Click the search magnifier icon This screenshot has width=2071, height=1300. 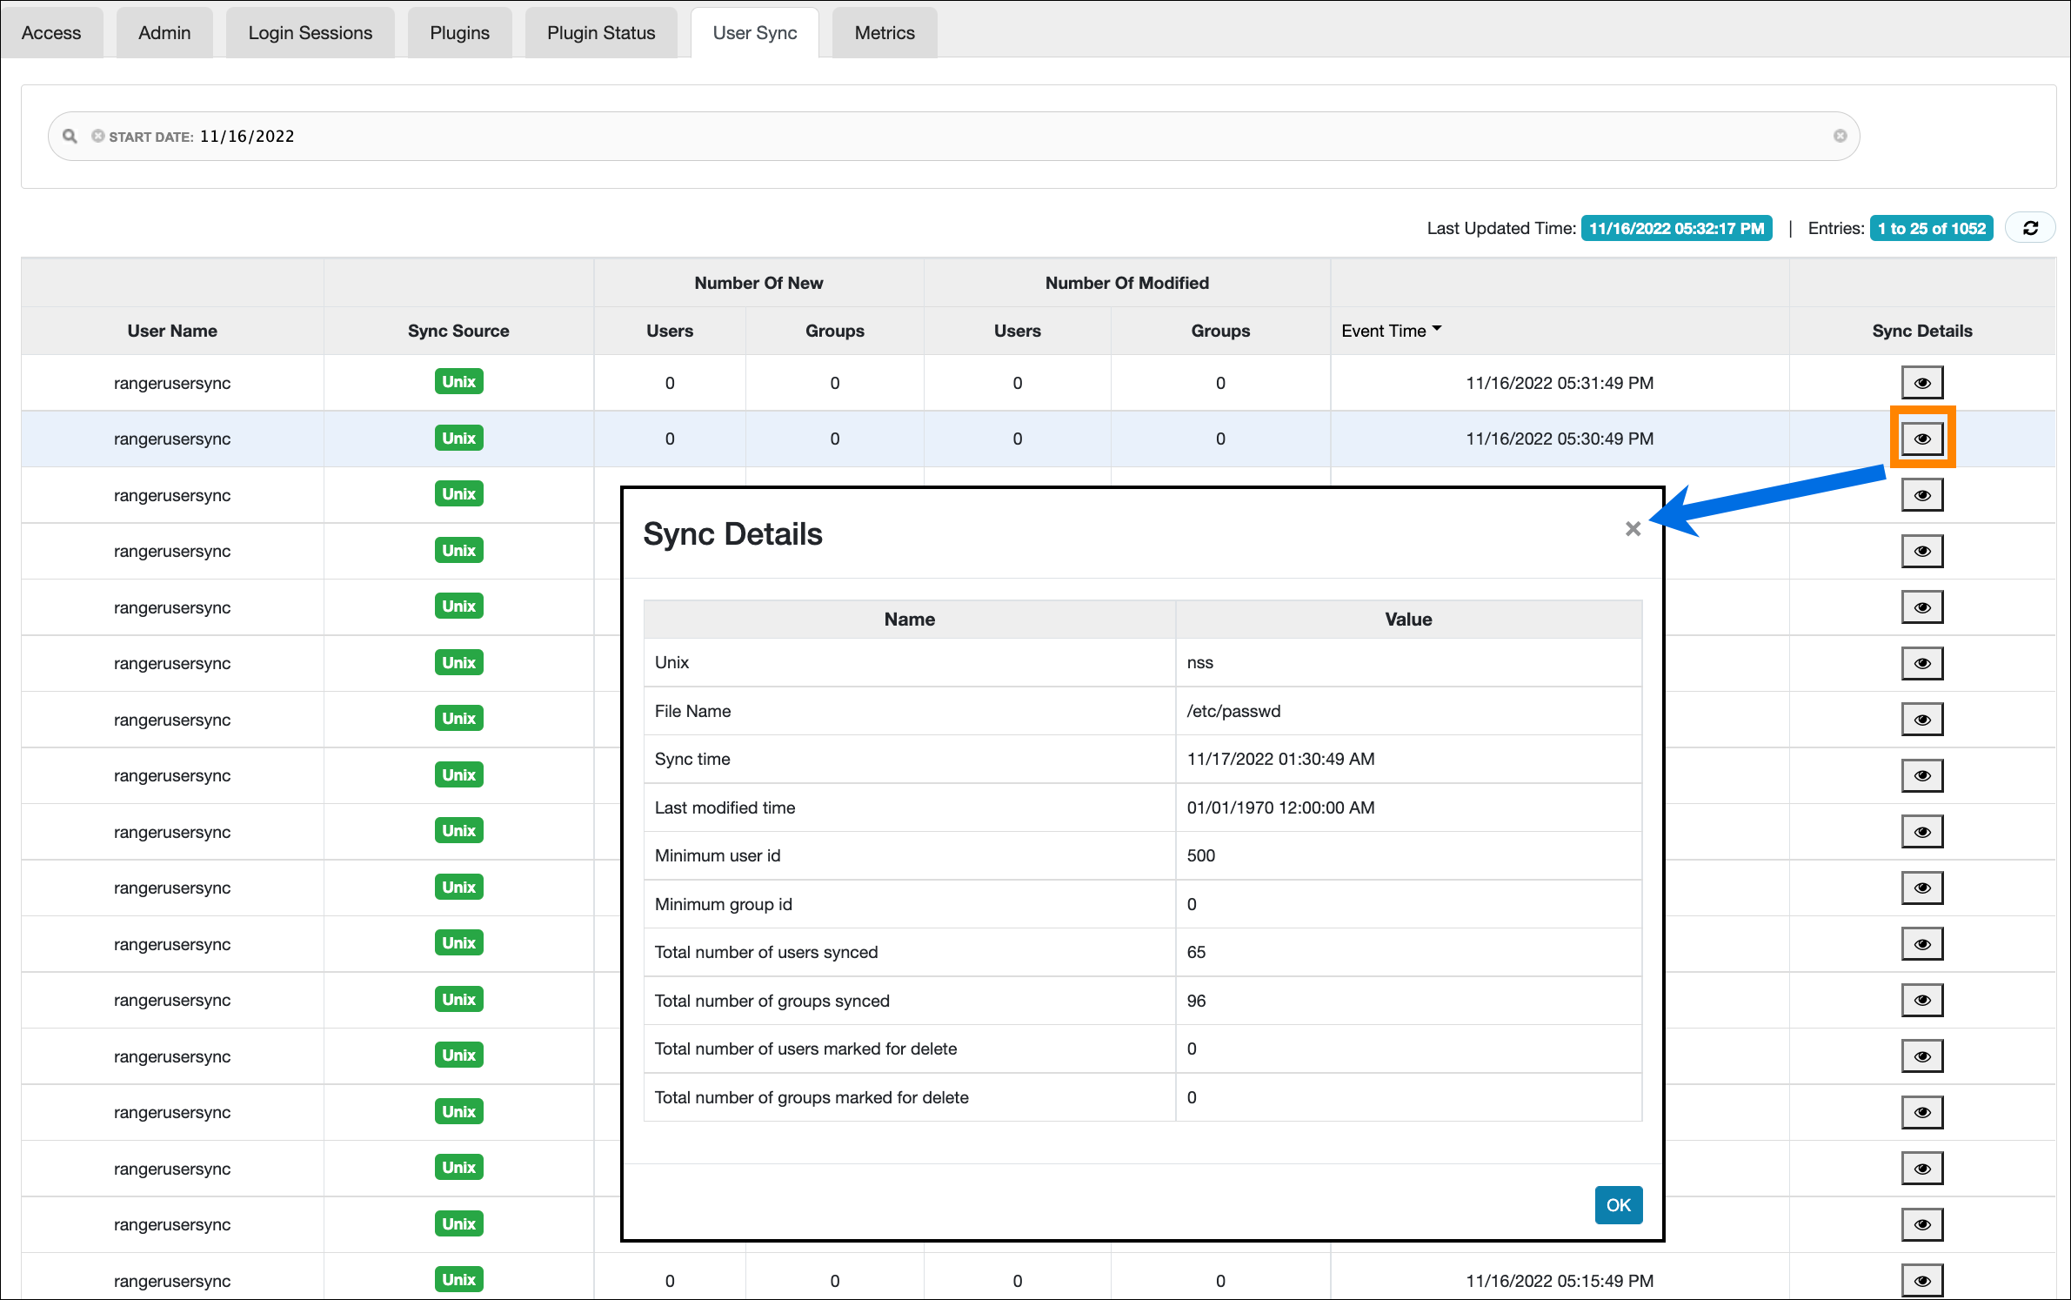(x=70, y=136)
